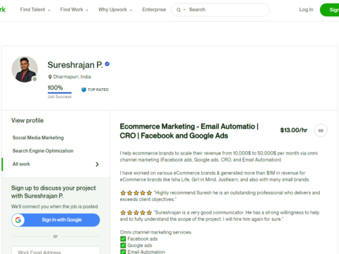The image size is (339, 254).
Task: Click the Upwork logo in header
Action: coord(3,9)
